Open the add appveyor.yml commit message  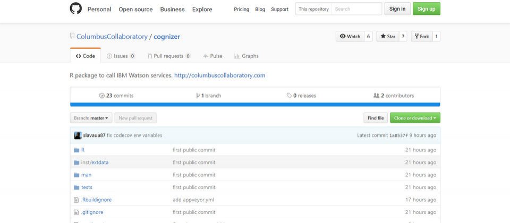tap(193, 200)
